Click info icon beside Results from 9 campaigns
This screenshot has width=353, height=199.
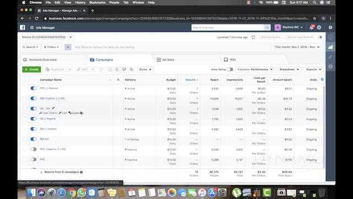click(x=81, y=172)
